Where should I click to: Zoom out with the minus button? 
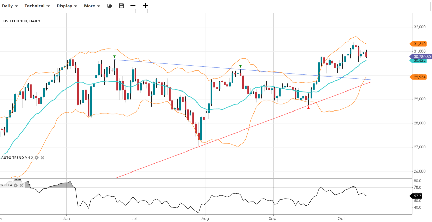133,6
